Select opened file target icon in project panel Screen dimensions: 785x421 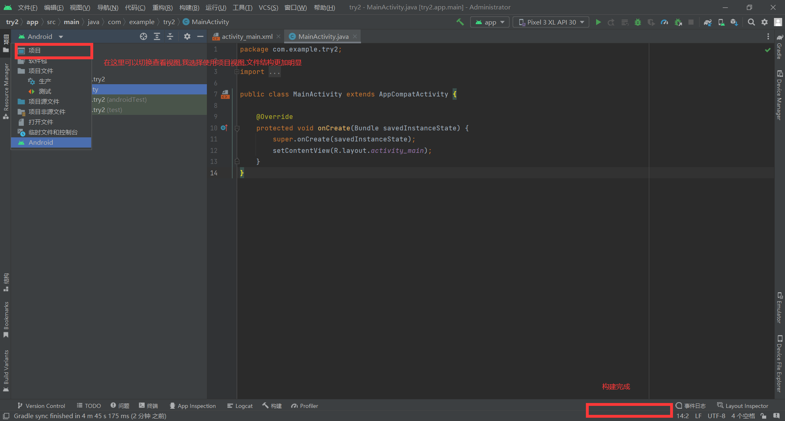tap(144, 36)
